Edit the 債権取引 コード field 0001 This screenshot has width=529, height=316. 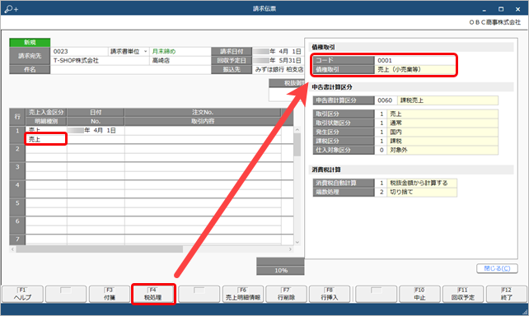pyautogui.click(x=414, y=60)
